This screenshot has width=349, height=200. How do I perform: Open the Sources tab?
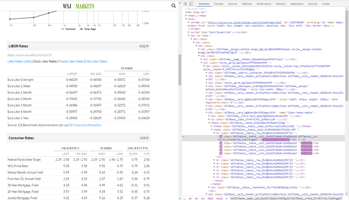233,4
